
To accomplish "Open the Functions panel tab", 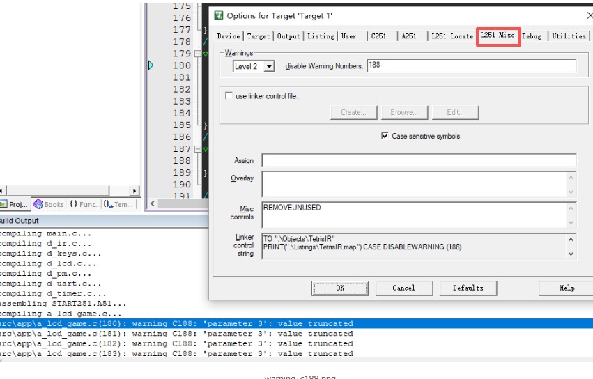I will click(84, 204).
